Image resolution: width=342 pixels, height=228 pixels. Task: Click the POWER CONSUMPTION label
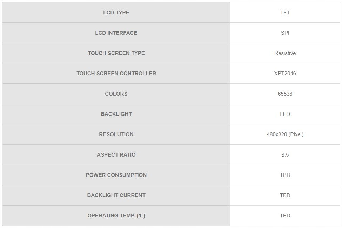tap(116, 175)
